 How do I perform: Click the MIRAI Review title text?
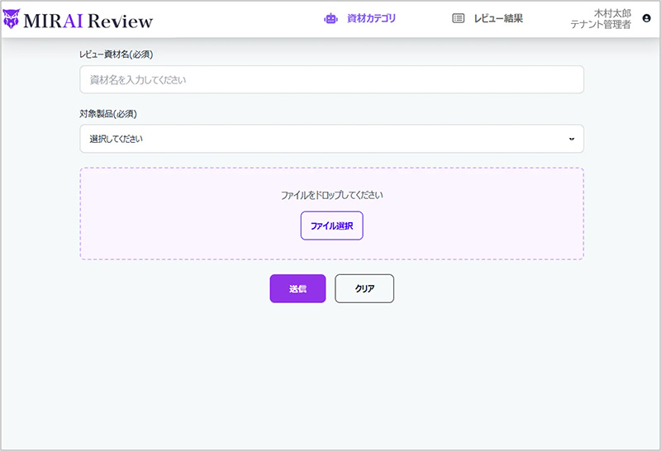click(88, 20)
